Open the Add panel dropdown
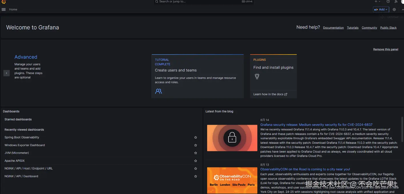 click(x=381, y=9)
